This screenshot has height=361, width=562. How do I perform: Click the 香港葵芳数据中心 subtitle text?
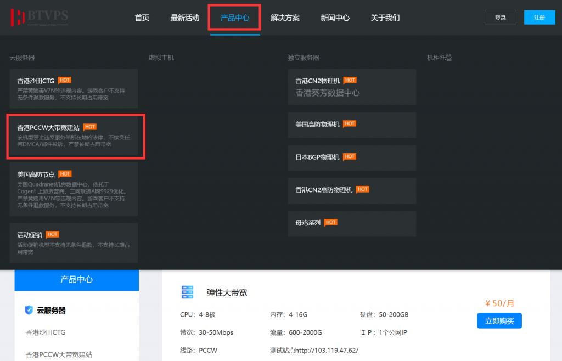(328, 93)
